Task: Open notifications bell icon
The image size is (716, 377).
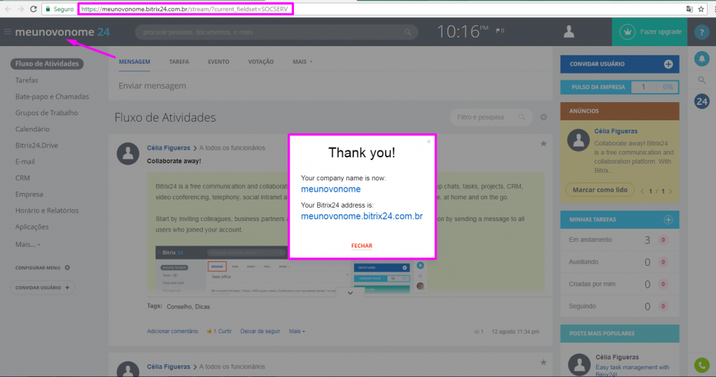Action: coord(702,59)
